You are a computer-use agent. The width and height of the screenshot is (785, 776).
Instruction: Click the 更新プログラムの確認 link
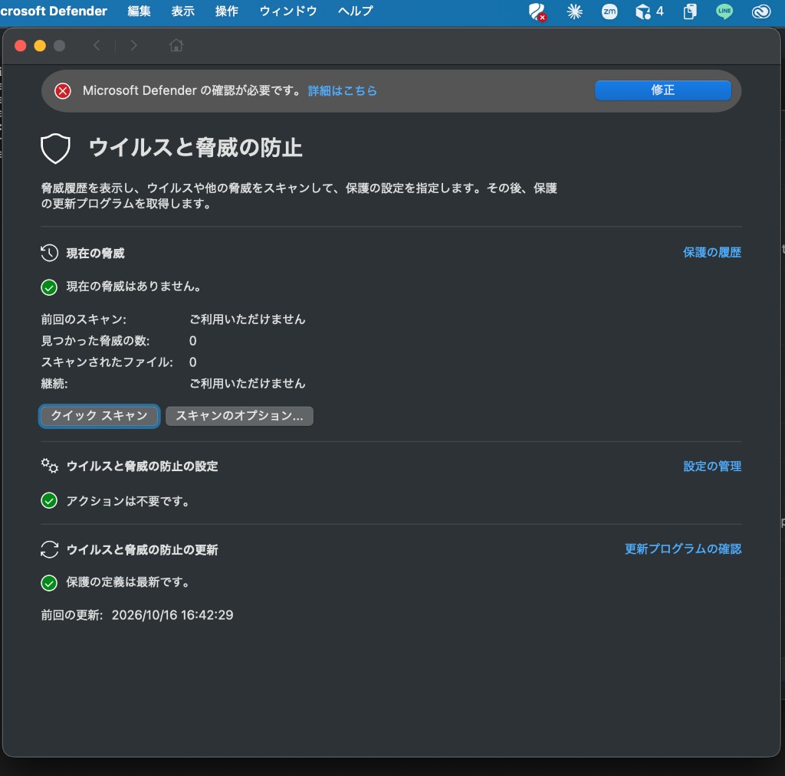[683, 548]
